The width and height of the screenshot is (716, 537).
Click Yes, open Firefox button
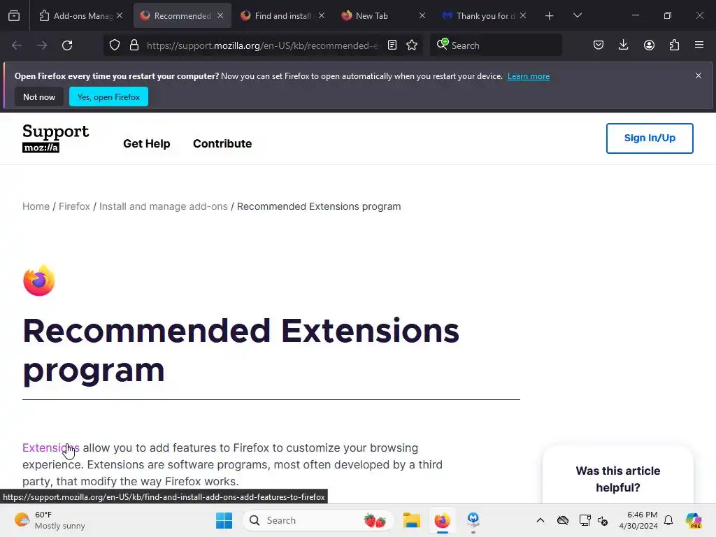point(108,96)
